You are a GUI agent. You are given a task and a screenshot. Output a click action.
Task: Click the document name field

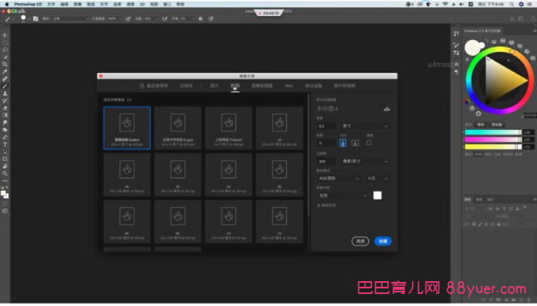click(x=349, y=109)
